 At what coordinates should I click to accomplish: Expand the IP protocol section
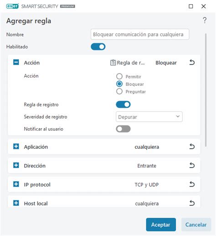16,184
